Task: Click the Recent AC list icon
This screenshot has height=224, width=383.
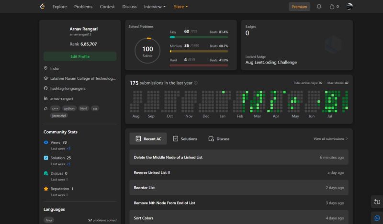Action: (138, 139)
